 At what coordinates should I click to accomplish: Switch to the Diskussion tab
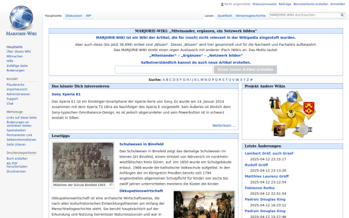point(74,16)
